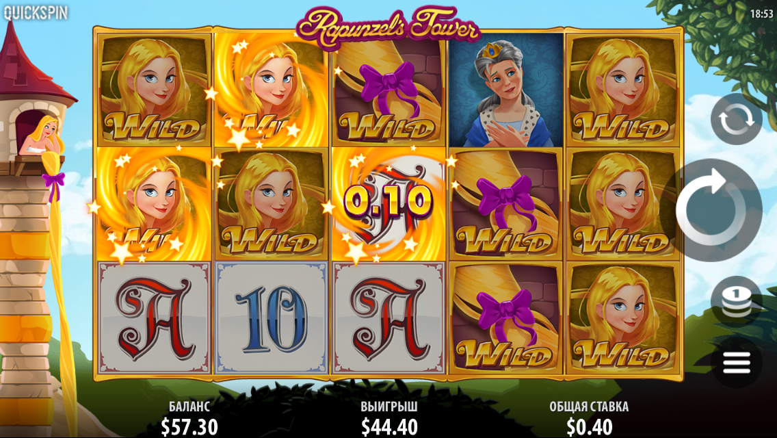Click the balance value $57.30
Viewport: 777px width, 438px height.
pyautogui.click(x=189, y=426)
